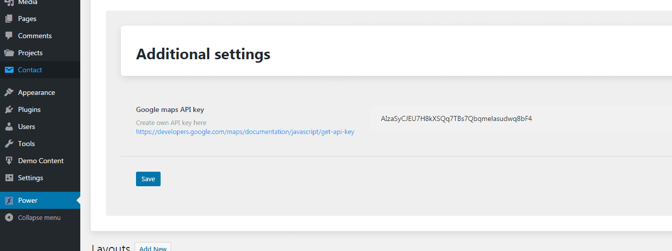Click the Contact envelope icon
Screen dimensions: 672x251
(9, 70)
